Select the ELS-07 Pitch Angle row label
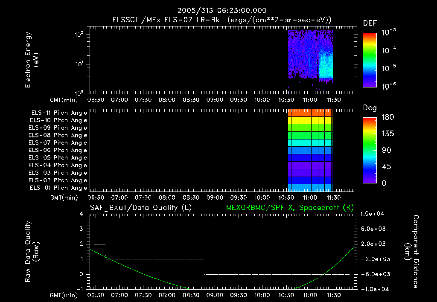The width and height of the screenshot is (437, 302). coord(58,142)
